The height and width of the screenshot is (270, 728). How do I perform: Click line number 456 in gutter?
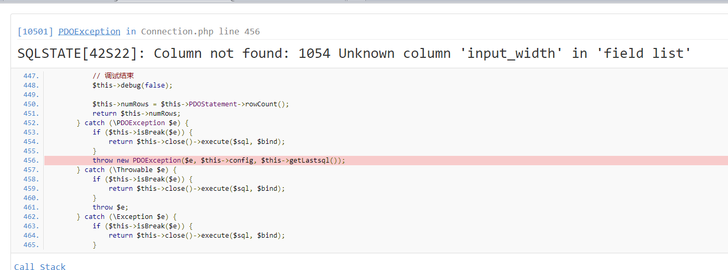pos(31,161)
